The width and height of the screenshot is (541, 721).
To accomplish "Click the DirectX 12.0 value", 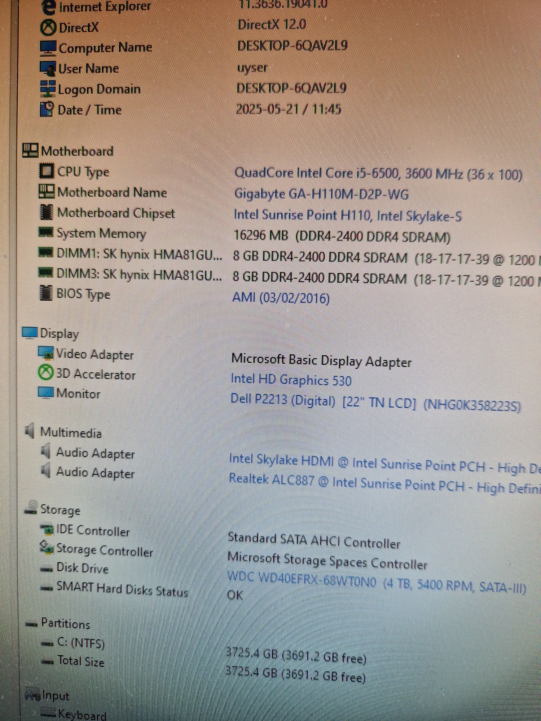I will 272,25.
